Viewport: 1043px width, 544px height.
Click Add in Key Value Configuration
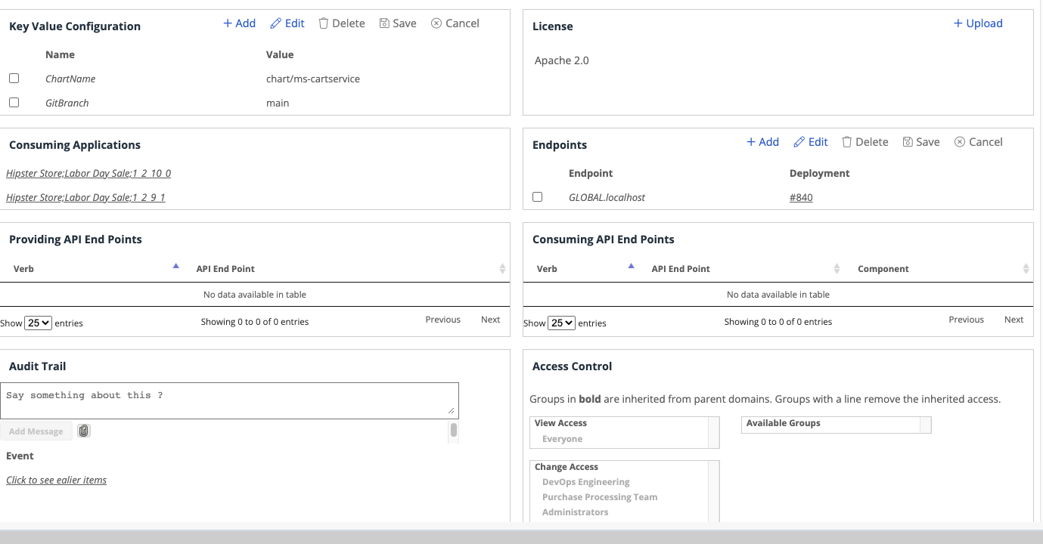(x=239, y=23)
